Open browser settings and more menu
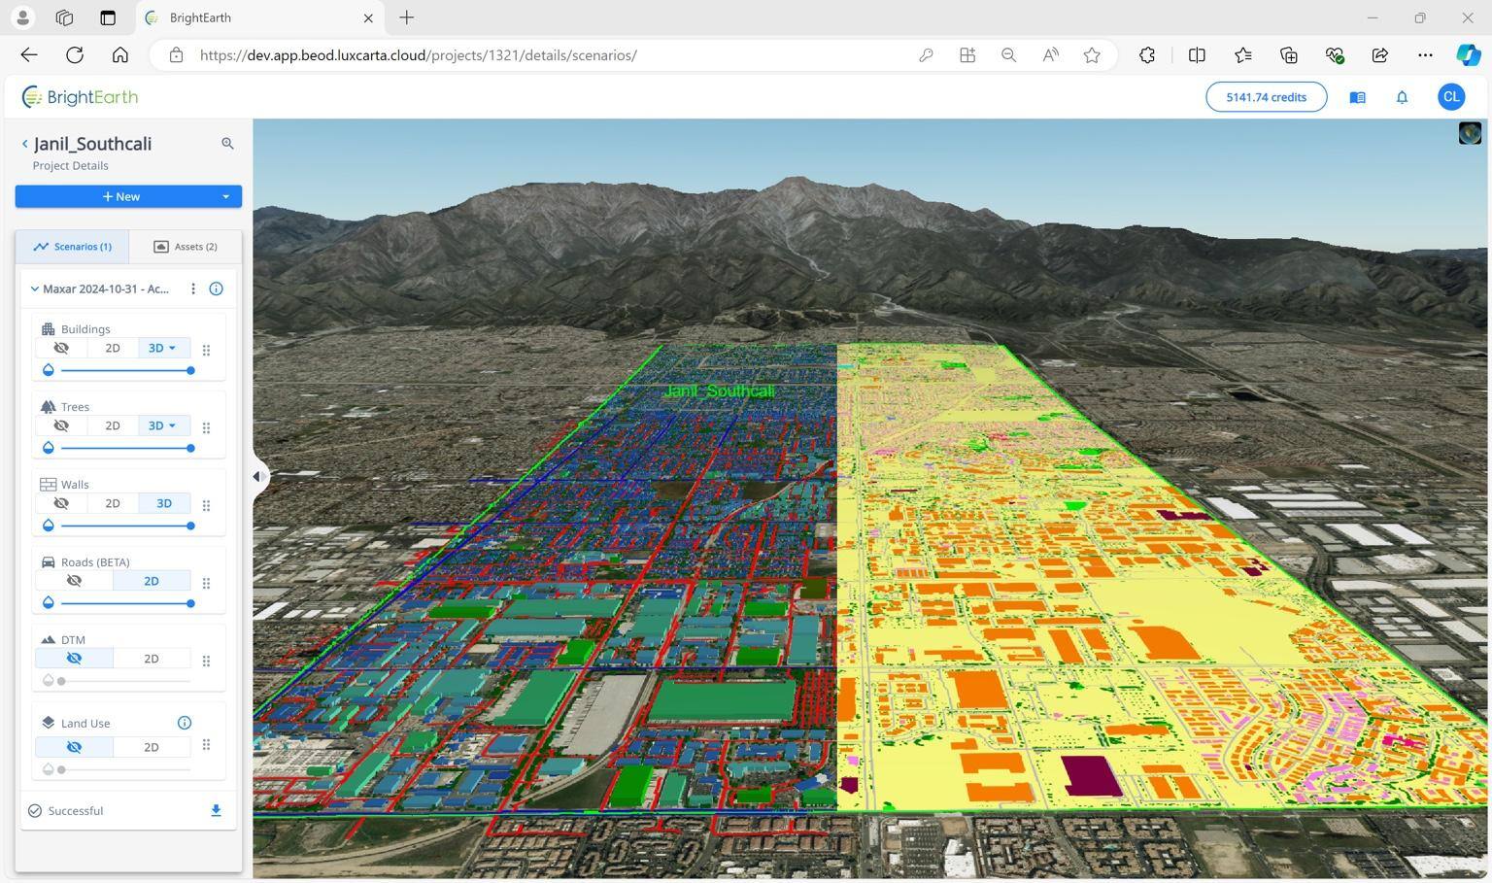 tap(1425, 55)
